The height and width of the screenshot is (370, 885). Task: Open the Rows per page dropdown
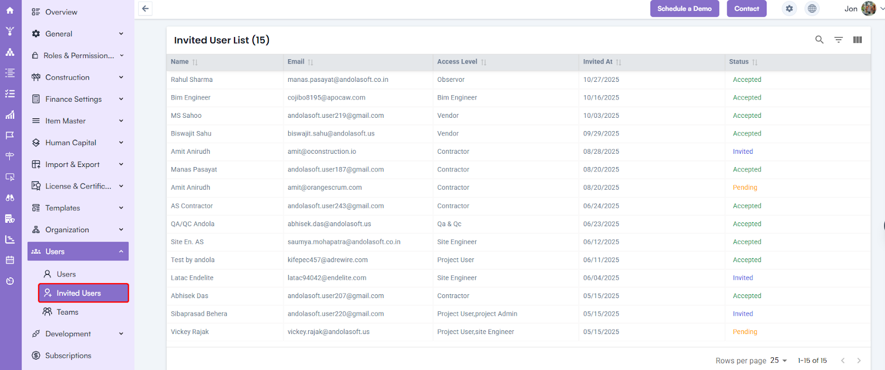778,361
